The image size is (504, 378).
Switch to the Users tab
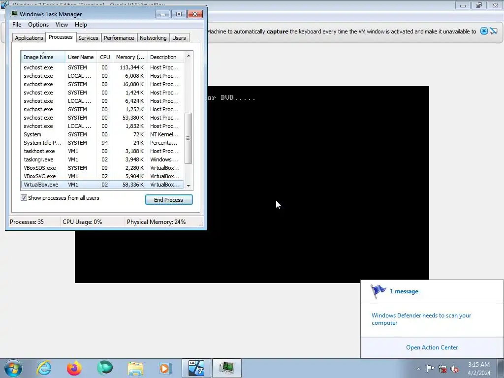179,37
